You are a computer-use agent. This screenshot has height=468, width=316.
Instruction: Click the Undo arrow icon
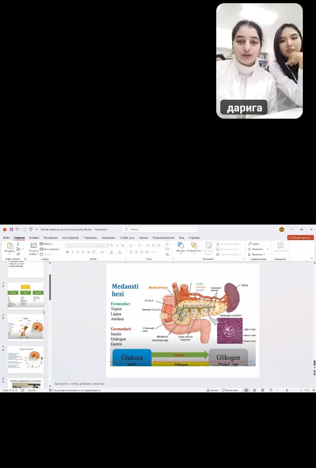[x=17, y=230]
